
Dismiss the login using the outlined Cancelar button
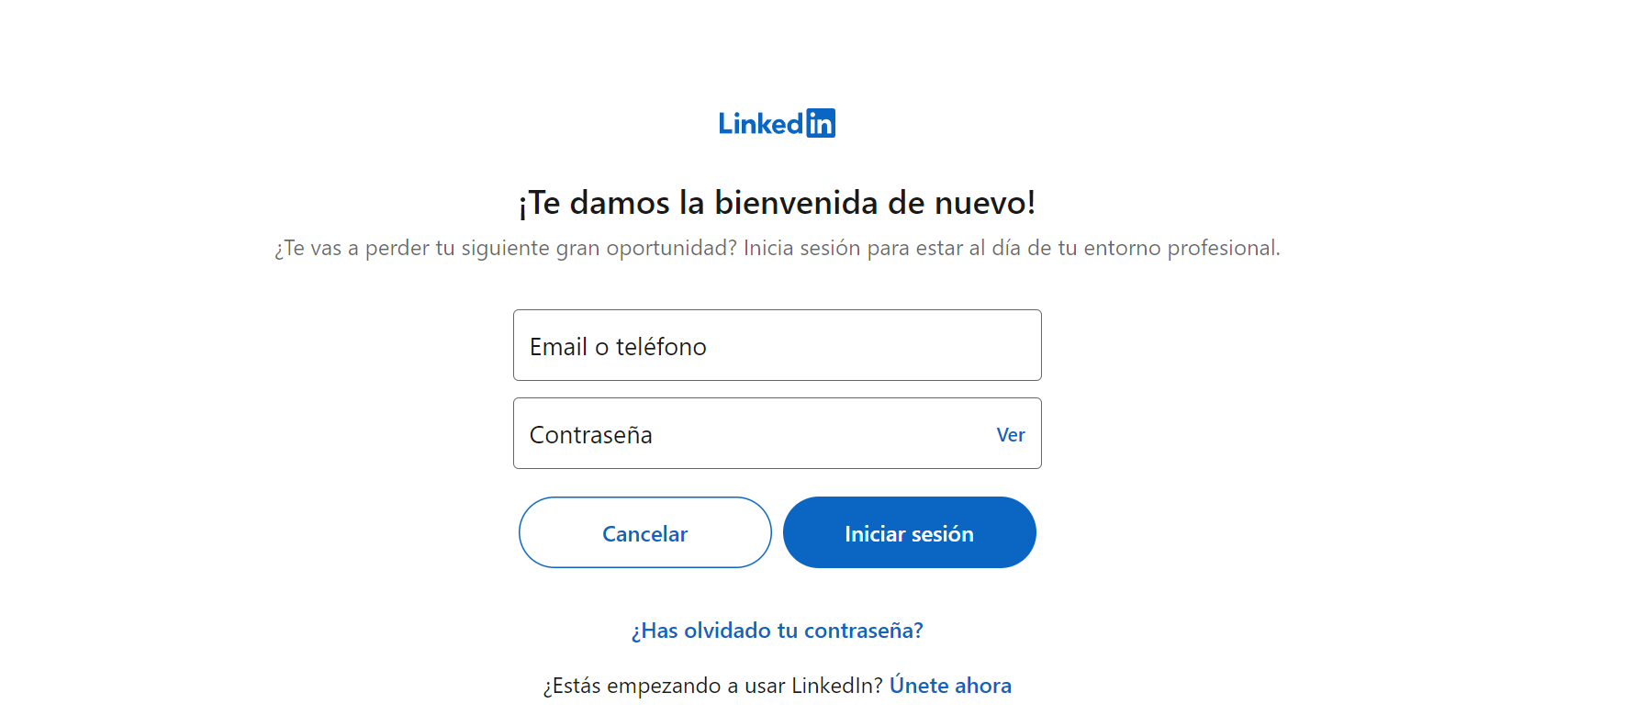[x=644, y=532]
